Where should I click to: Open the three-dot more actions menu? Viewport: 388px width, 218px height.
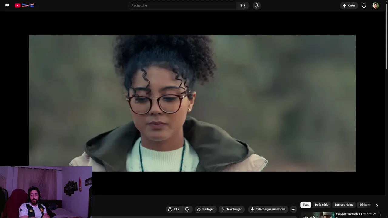(293, 209)
